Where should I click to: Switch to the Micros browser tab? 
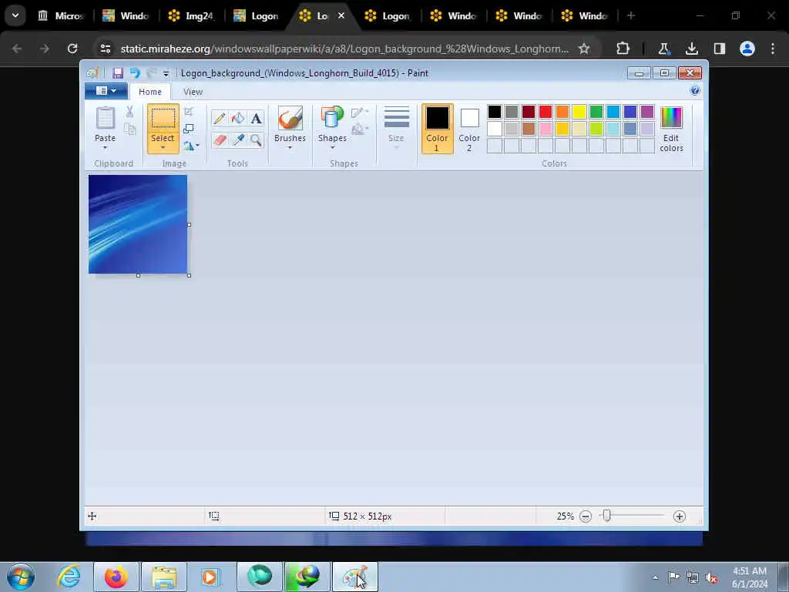(x=62, y=16)
